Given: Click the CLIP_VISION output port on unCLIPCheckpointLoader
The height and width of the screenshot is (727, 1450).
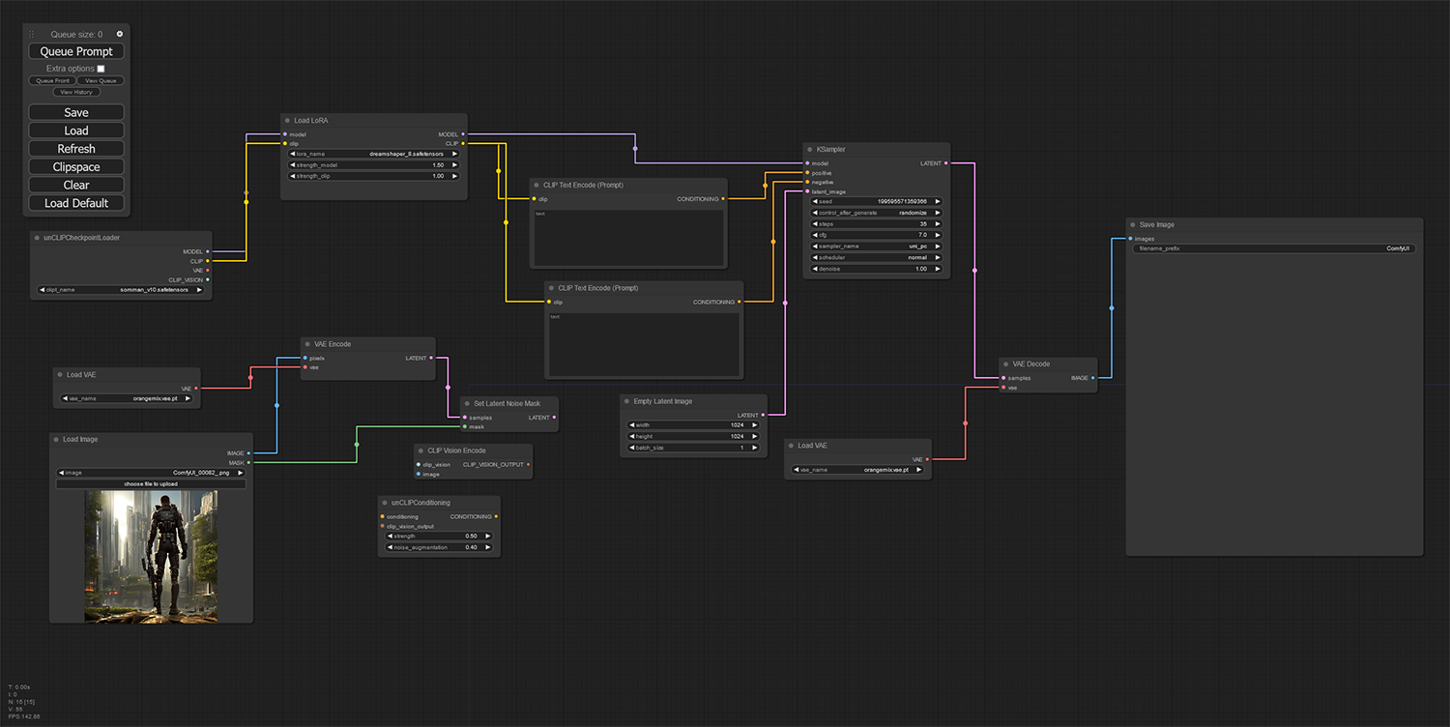Looking at the screenshot, I should point(207,279).
